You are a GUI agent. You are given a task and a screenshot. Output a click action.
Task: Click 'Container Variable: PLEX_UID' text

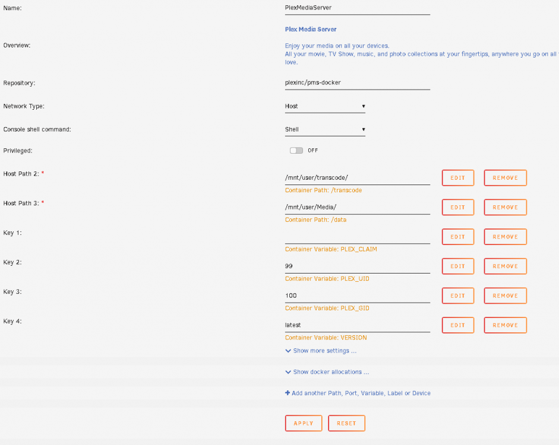click(x=327, y=279)
